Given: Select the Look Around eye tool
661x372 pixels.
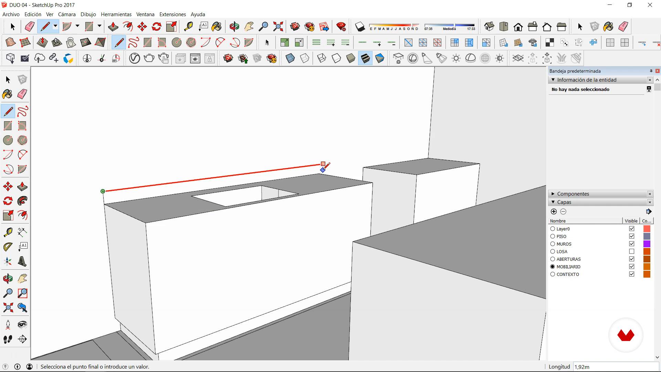Looking at the screenshot, I should 22,324.
